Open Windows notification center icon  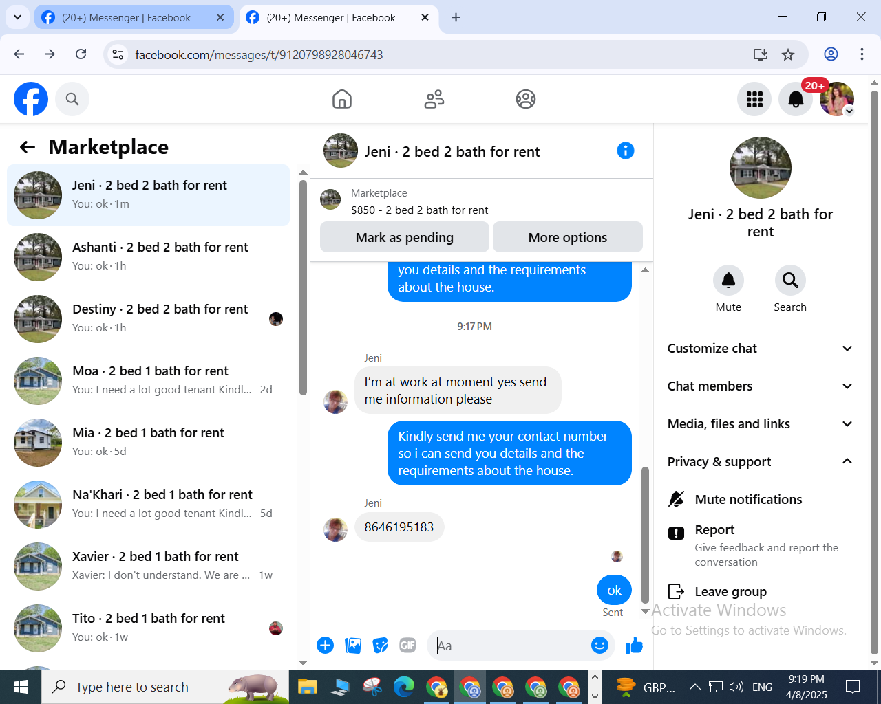pos(853,687)
